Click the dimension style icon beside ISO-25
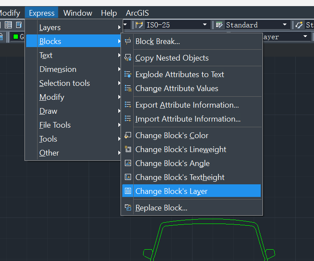This screenshot has width=314, height=261. click(139, 25)
